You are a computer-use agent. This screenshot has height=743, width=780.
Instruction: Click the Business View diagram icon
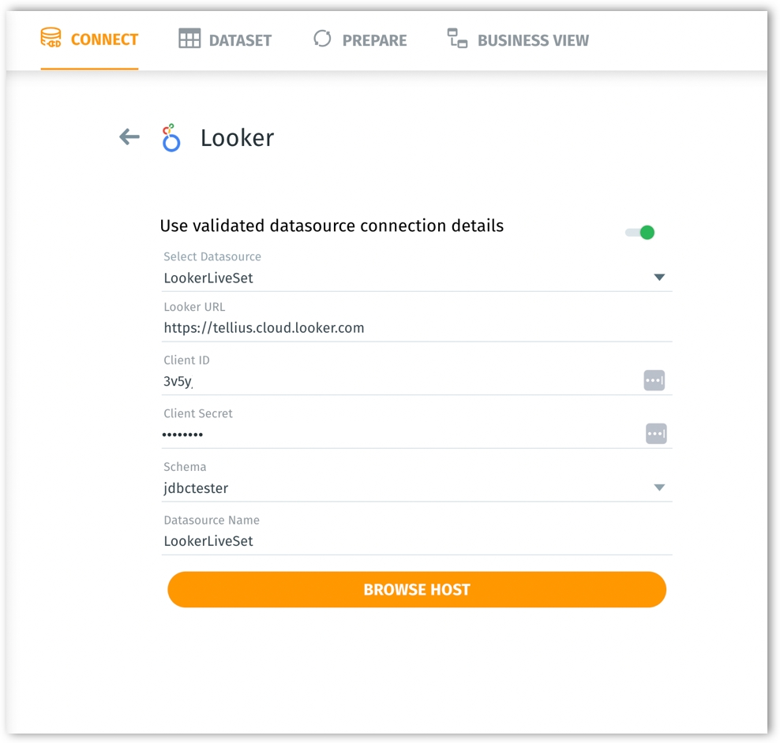[457, 39]
